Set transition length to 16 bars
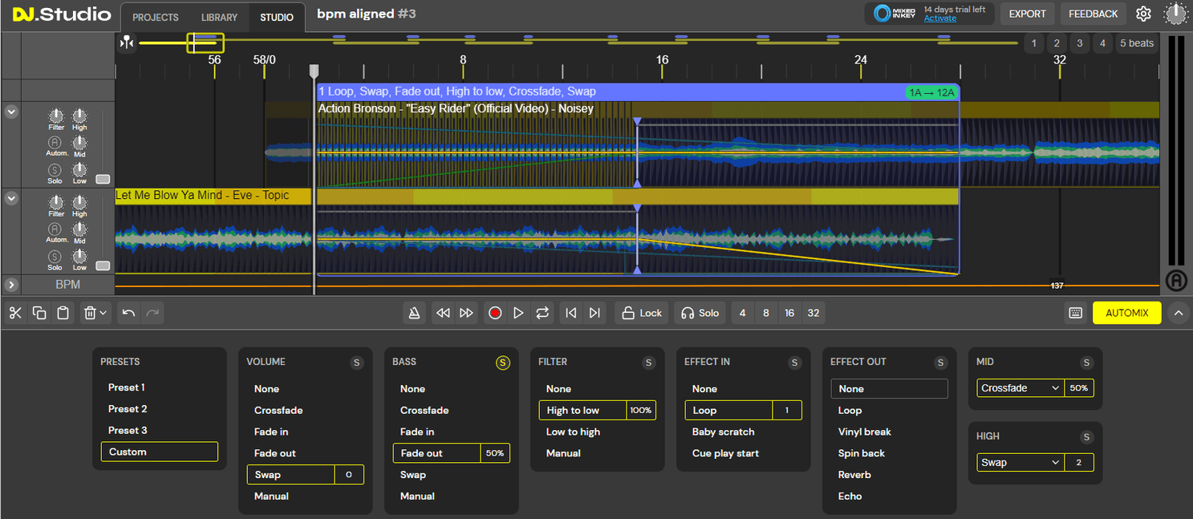 click(789, 313)
